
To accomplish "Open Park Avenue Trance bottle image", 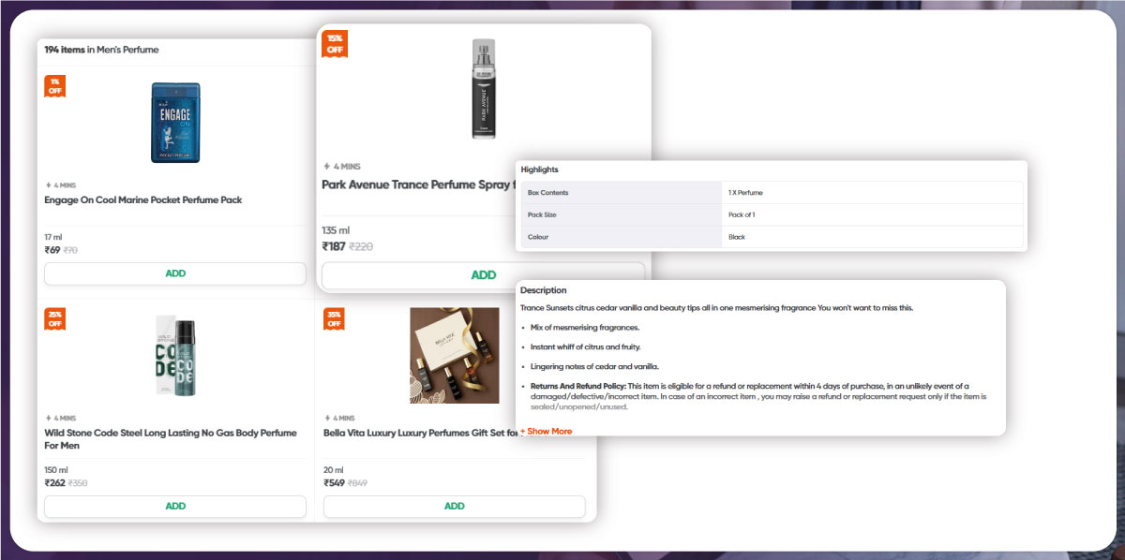I will coord(483,90).
